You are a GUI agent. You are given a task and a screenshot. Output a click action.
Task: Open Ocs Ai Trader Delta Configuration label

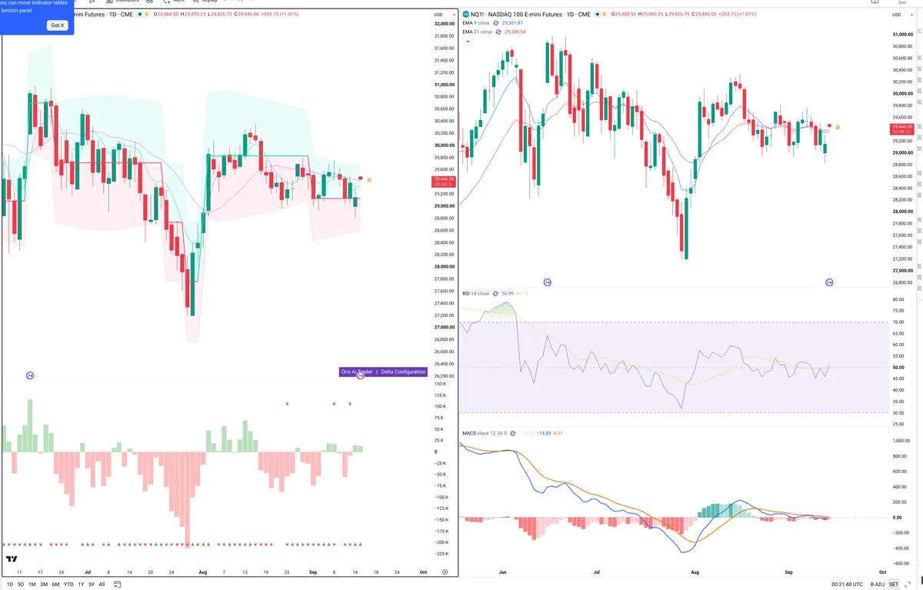point(383,372)
